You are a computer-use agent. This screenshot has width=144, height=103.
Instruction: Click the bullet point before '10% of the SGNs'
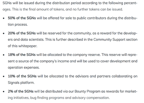[4, 76]
